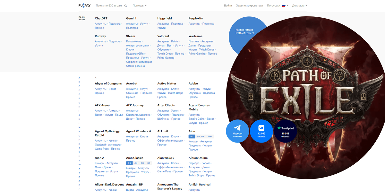This screenshot has height=192, width=385.
Task: Open Аккаунты under Perplexity
Action: [194, 24]
